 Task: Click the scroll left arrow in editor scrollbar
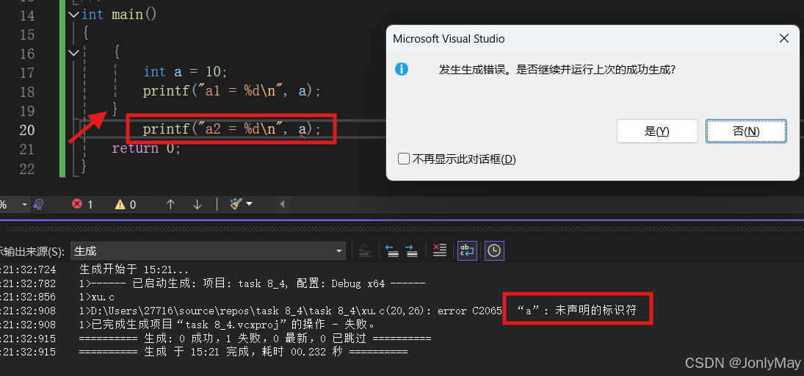coord(282,204)
